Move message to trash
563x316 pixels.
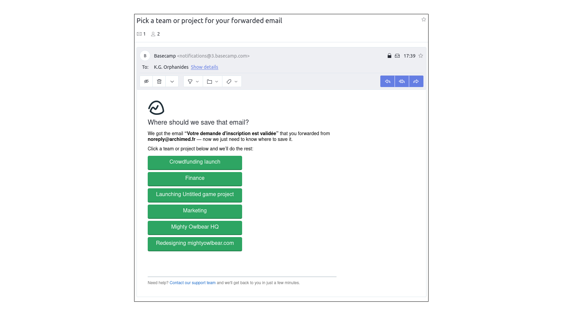(x=159, y=81)
